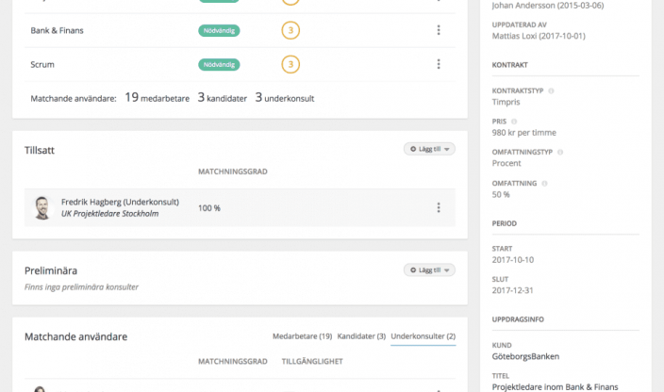Click the circled 3 level on Scrum row
The image size is (664, 392).
[291, 64]
